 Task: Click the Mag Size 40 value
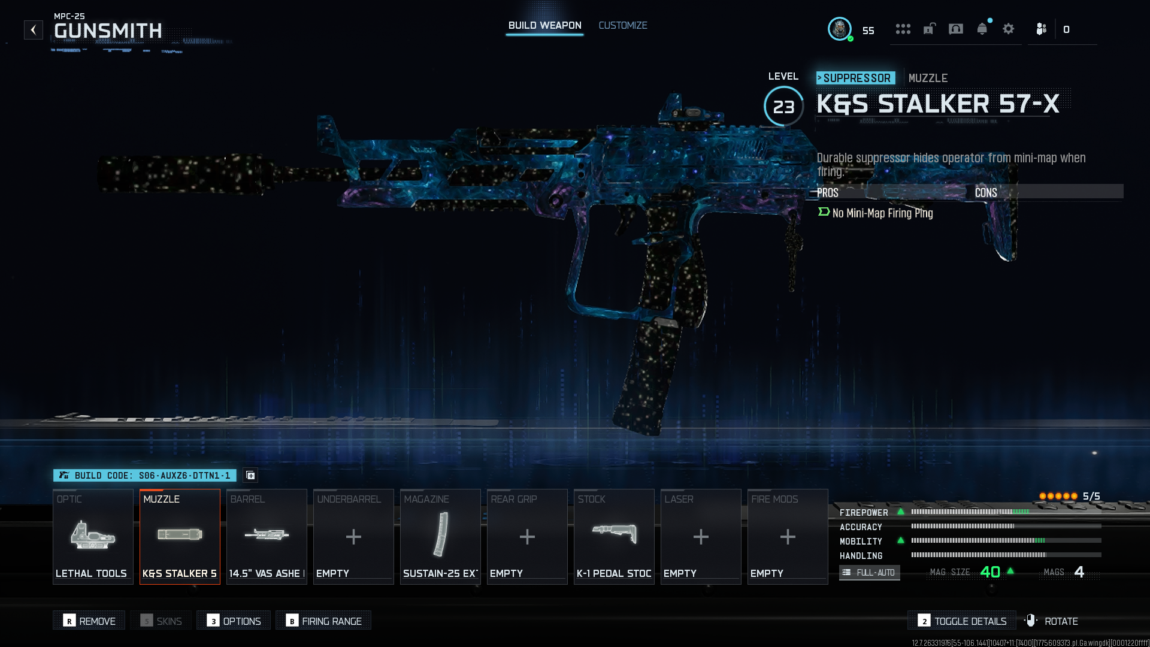990,572
